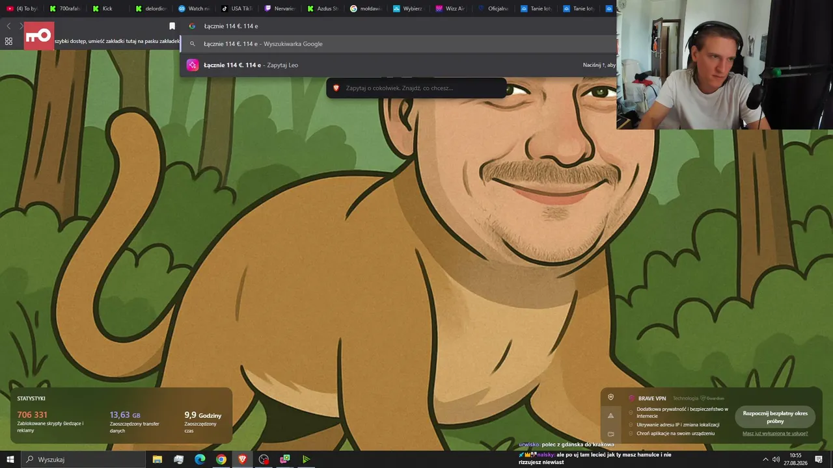This screenshot has width=833, height=468.
Task: Switch to the YouTube '(4) To był' tab
Action: pos(23,8)
